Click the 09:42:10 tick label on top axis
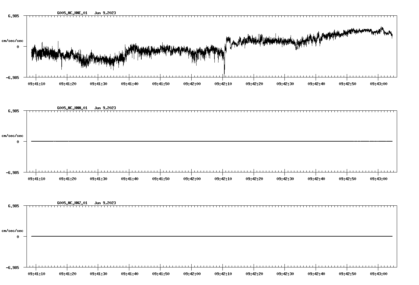Image resolution: width=419 pixels, height=285 pixels. pos(224,83)
